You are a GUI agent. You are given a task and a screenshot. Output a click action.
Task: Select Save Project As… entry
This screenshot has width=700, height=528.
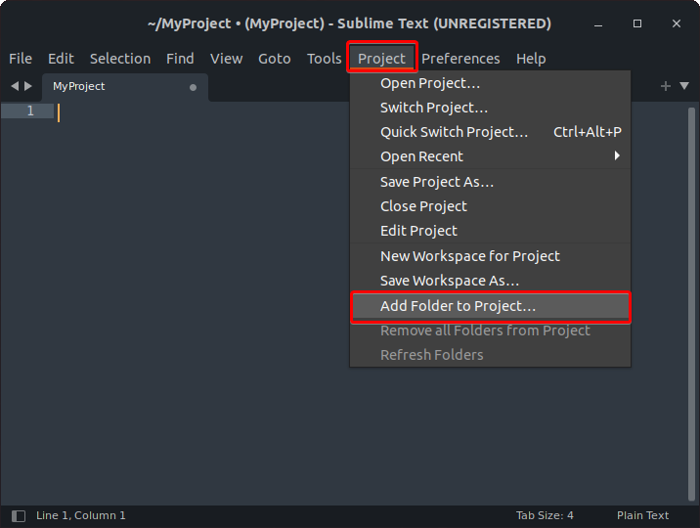pos(490,182)
